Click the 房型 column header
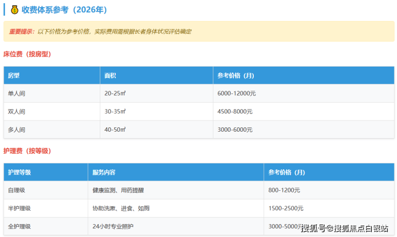The height and width of the screenshot is (237, 397). [14, 76]
